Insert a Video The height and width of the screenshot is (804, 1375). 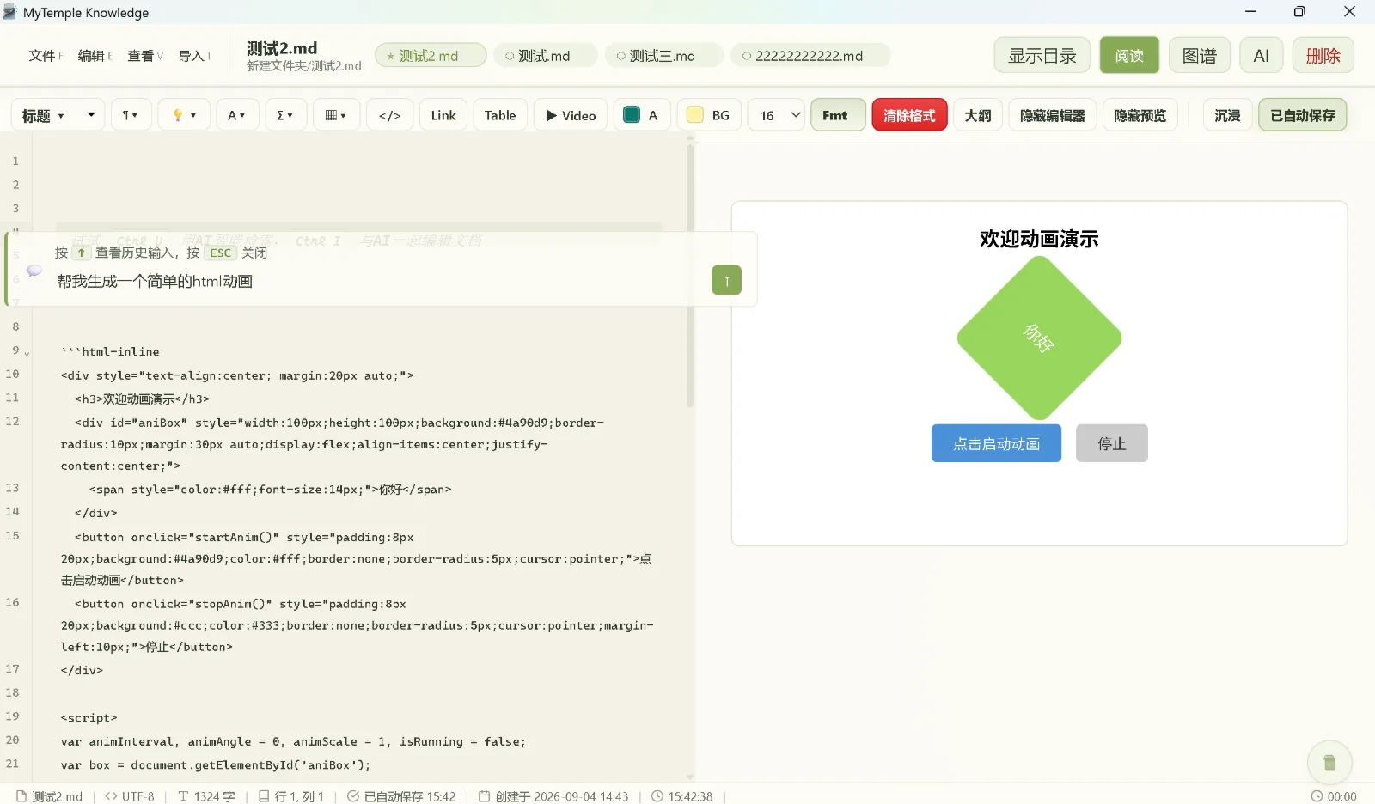pyautogui.click(x=571, y=115)
